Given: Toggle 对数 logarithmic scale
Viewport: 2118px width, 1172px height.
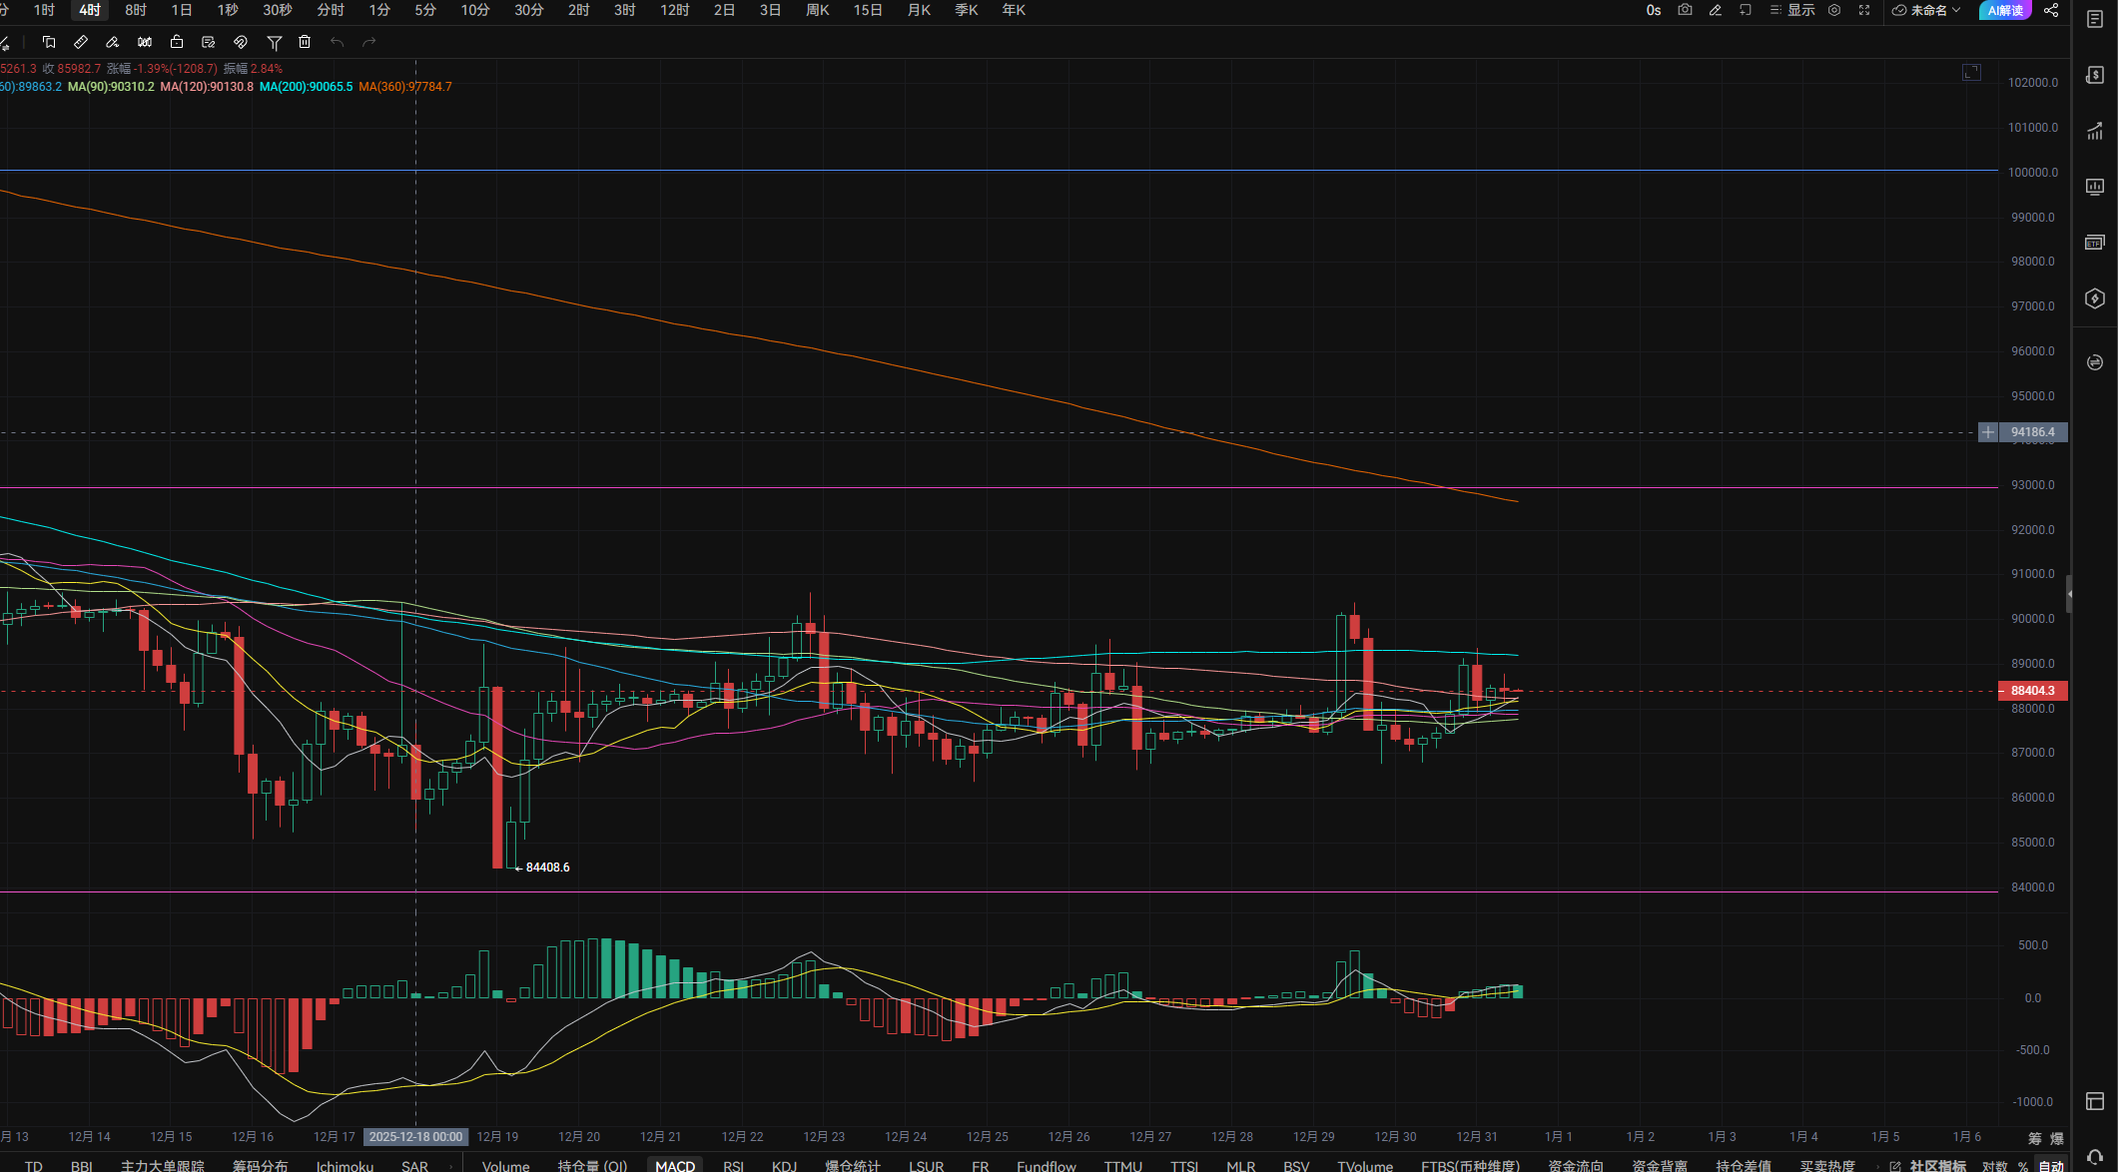Looking at the screenshot, I should coord(1994,1165).
